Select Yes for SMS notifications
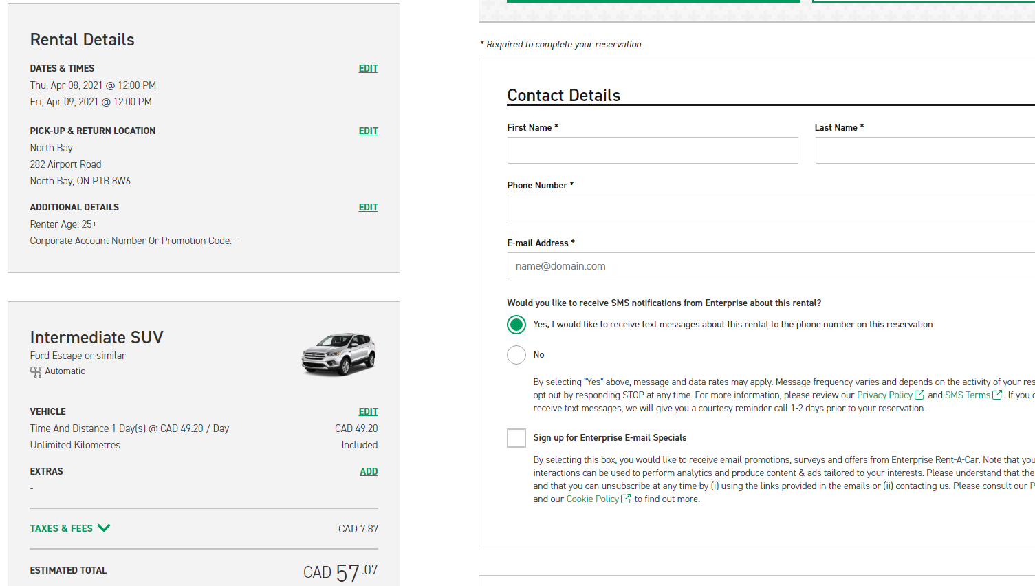Viewport: 1035px width, 586px height. tap(516, 325)
